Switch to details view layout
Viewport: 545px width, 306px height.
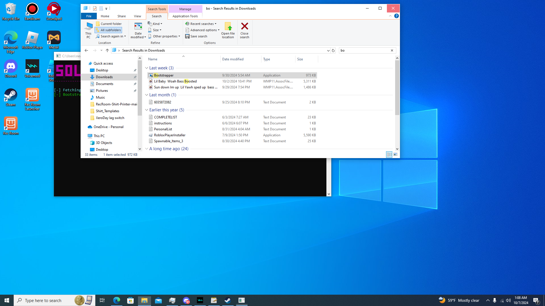389,154
